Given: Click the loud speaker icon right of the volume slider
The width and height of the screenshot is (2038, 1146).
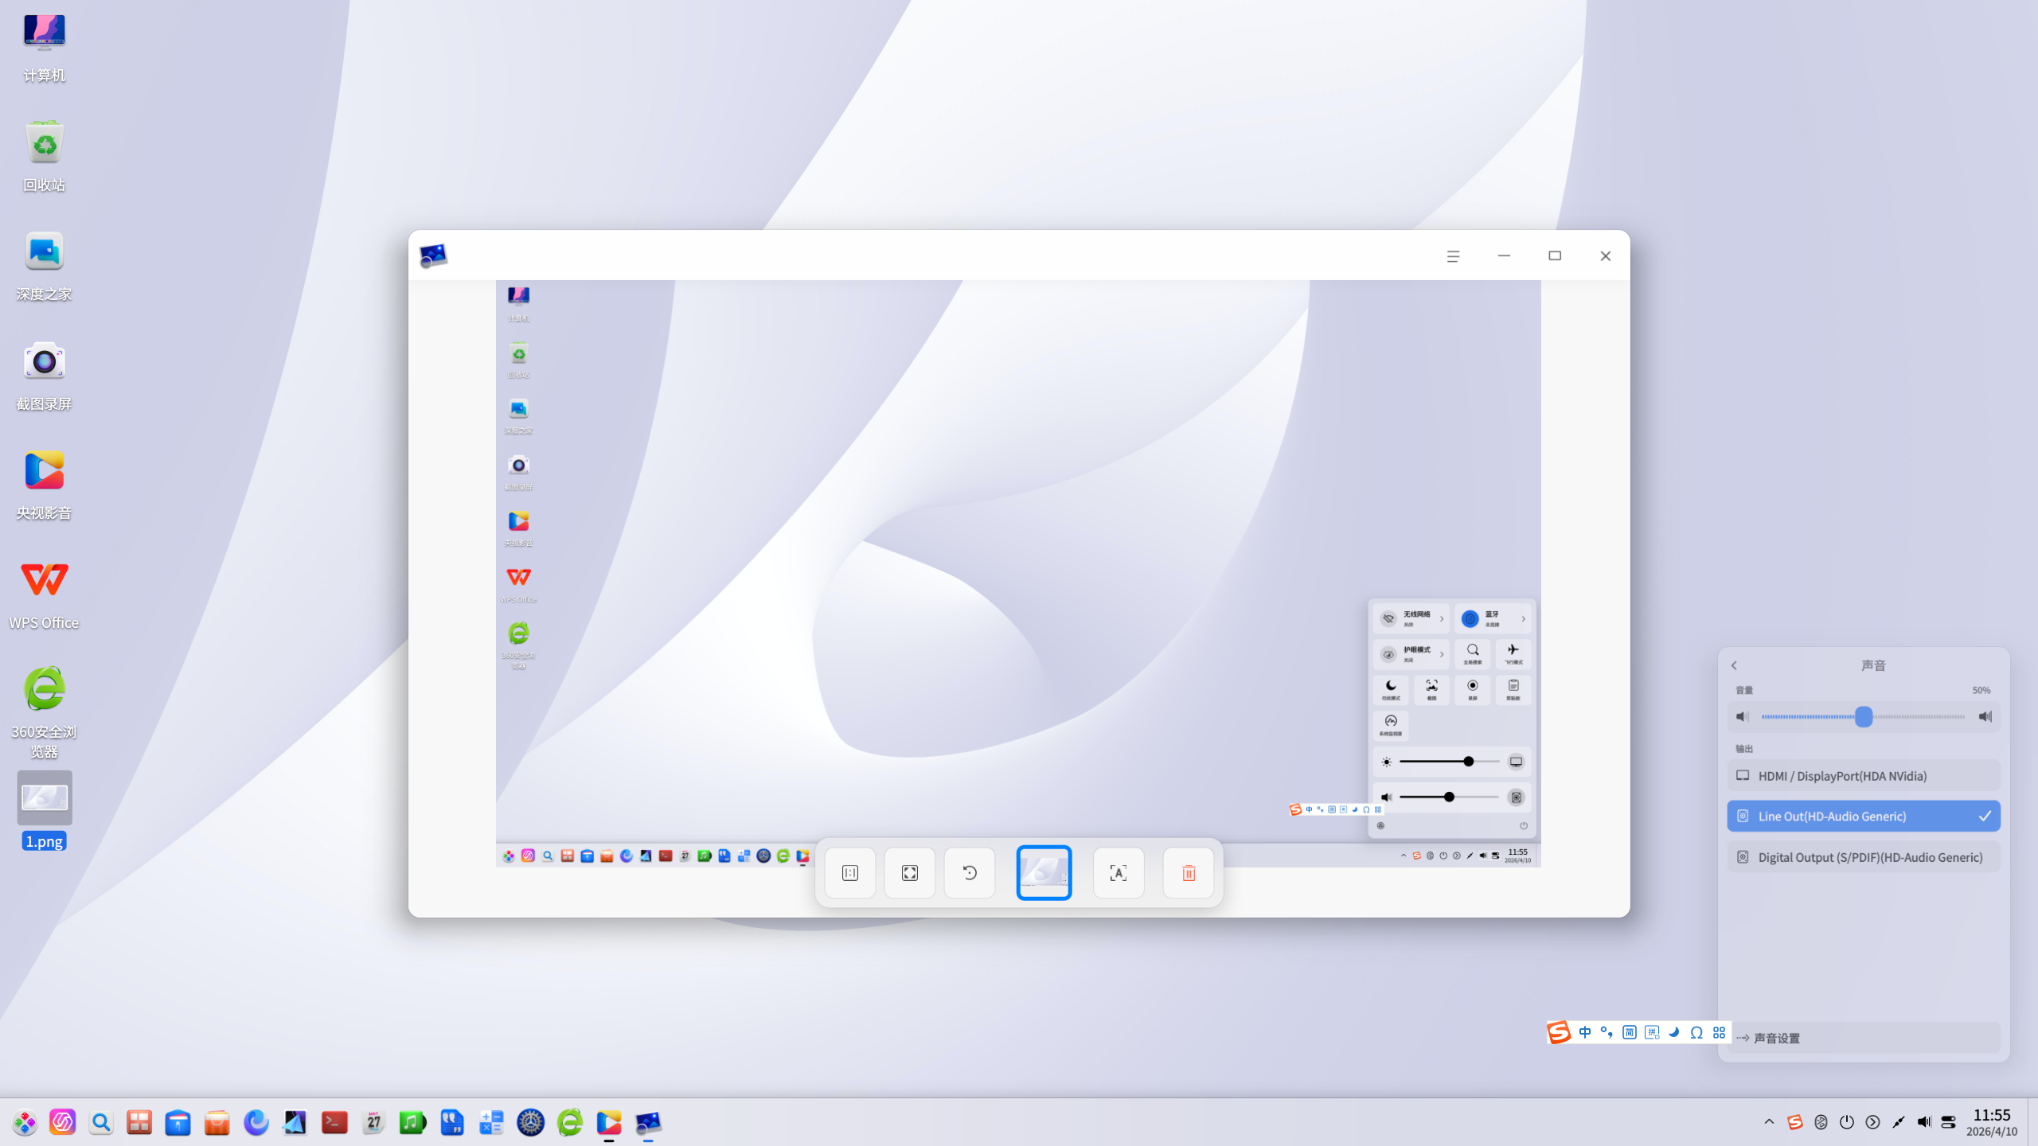Looking at the screenshot, I should pos(1985,716).
